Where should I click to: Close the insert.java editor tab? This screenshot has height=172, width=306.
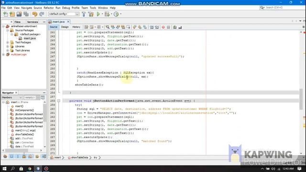point(68,21)
